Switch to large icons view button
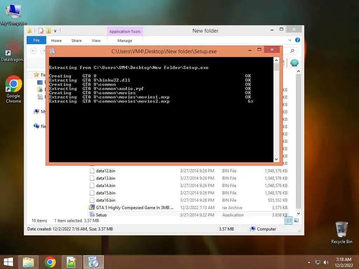This screenshot has width=359, height=269. (x=296, y=221)
